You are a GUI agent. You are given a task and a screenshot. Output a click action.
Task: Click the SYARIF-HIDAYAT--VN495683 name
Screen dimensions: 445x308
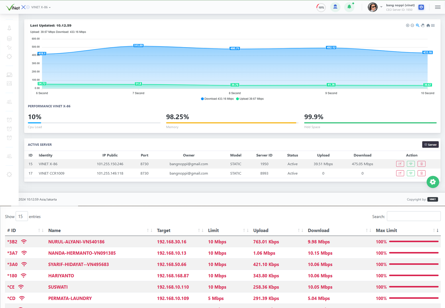click(x=78, y=265)
